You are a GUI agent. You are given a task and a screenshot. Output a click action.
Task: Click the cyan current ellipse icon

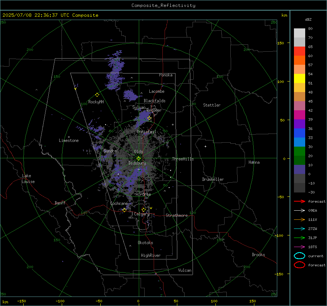[x=299, y=256]
